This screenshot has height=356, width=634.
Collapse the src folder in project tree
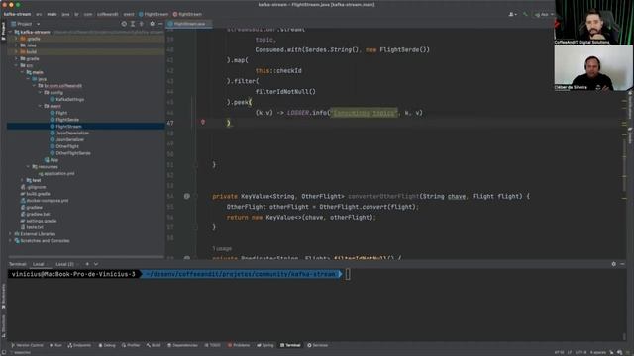coord(16,65)
